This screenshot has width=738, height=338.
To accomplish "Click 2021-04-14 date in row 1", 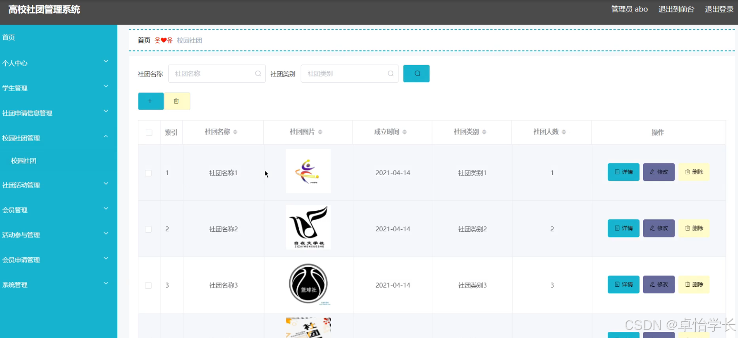I will (393, 173).
